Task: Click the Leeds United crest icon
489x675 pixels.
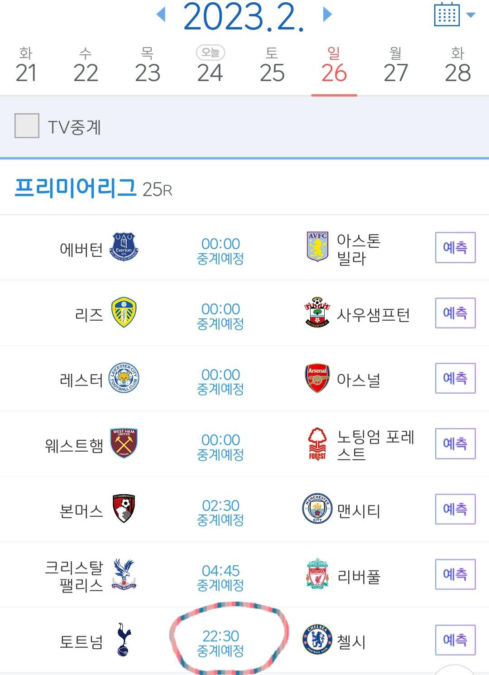Action: (124, 313)
